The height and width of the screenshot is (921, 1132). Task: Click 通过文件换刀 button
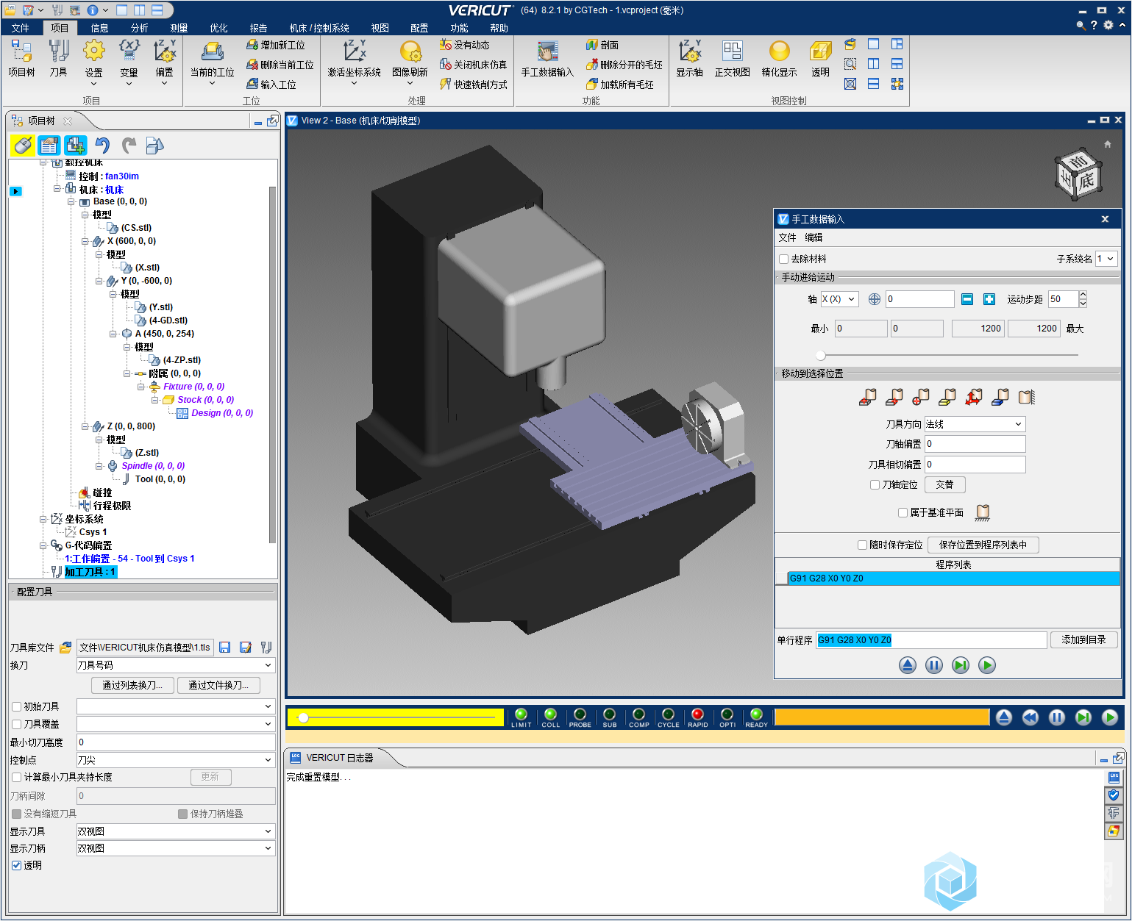point(218,685)
